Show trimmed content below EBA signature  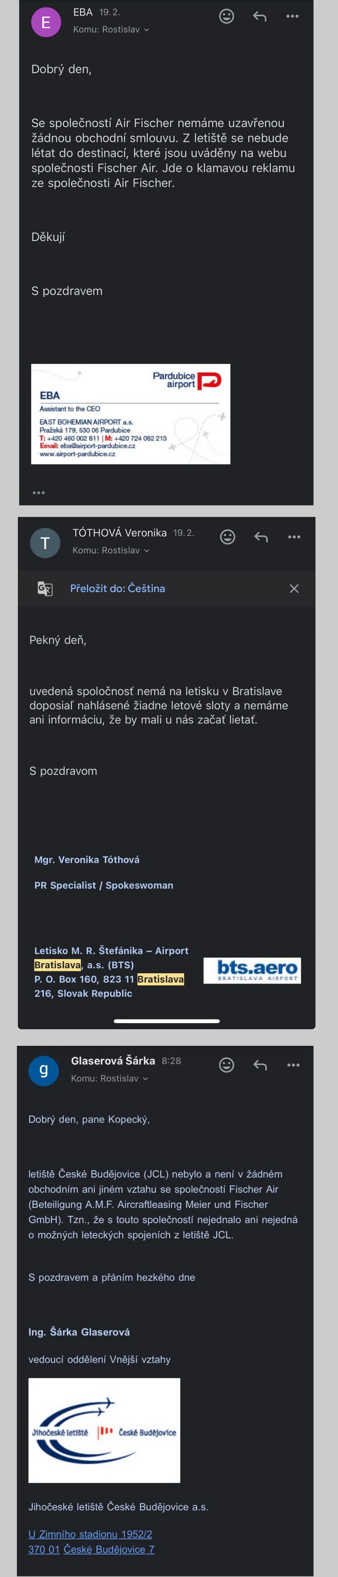[x=38, y=492]
